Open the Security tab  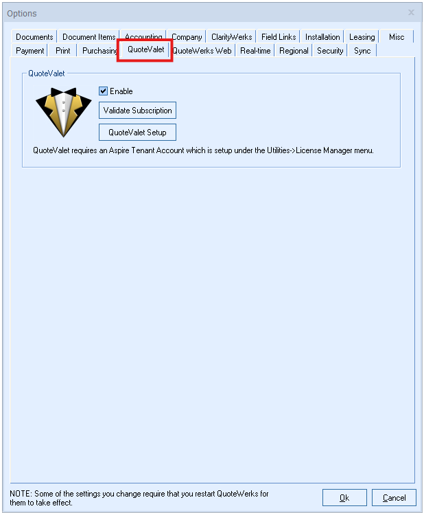pyautogui.click(x=330, y=50)
